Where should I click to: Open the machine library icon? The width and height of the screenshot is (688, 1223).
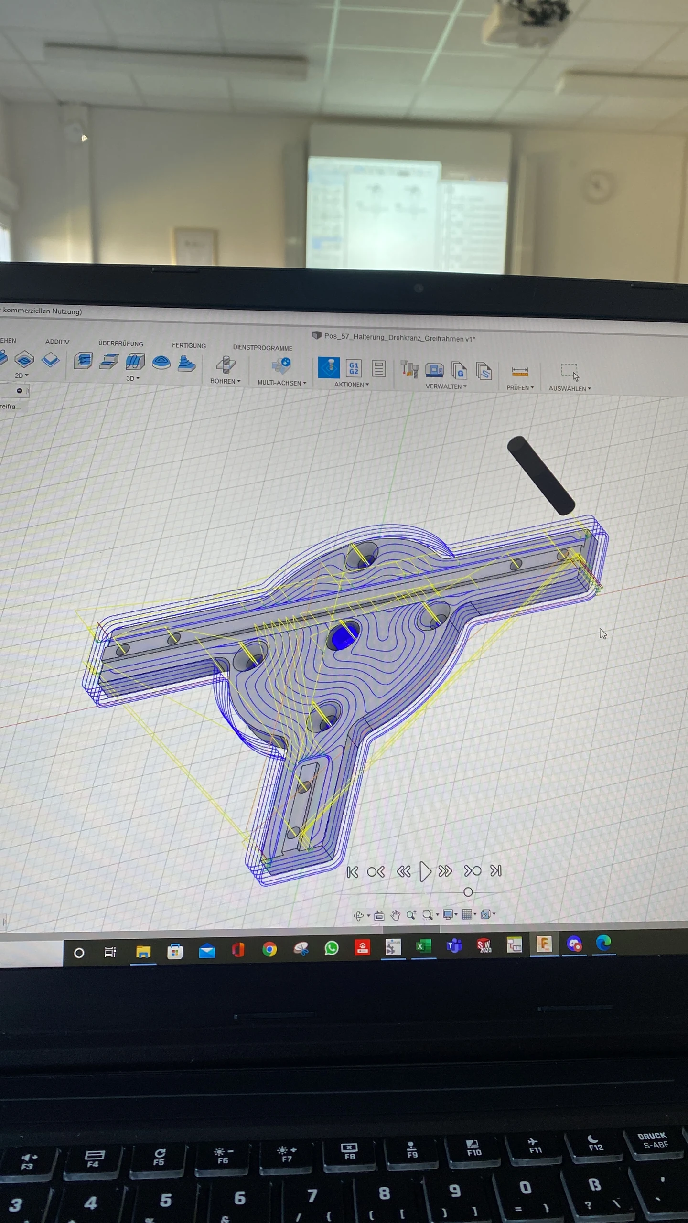pyautogui.click(x=434, y=370)
